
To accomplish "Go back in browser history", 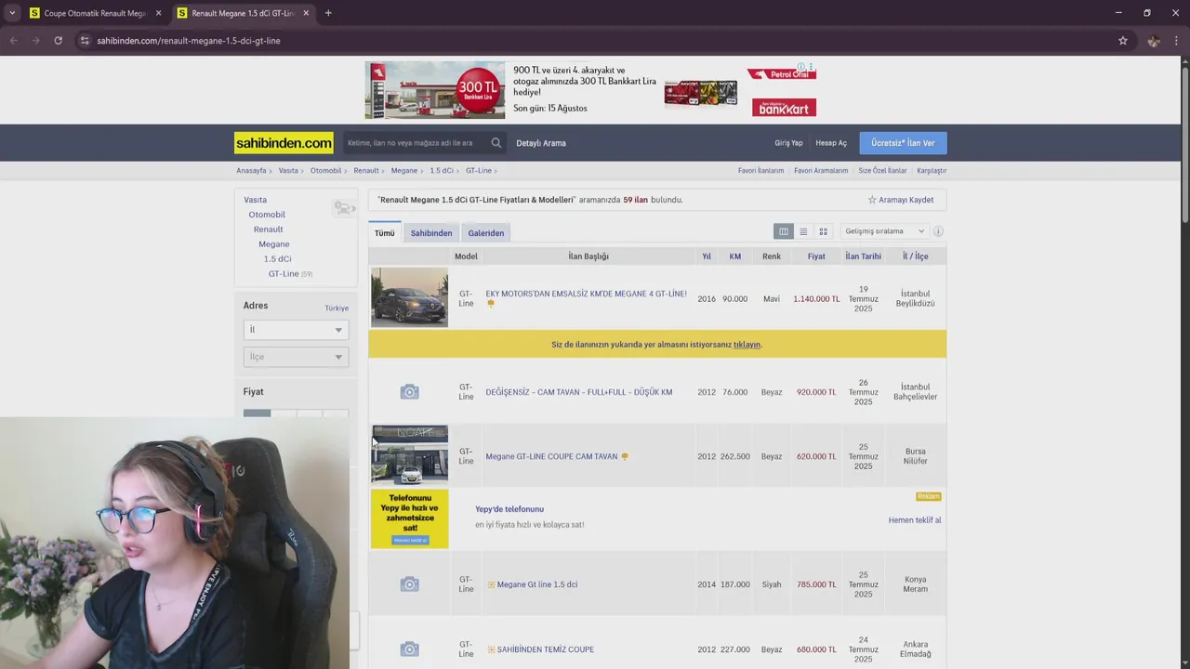I will coord(14,41).
